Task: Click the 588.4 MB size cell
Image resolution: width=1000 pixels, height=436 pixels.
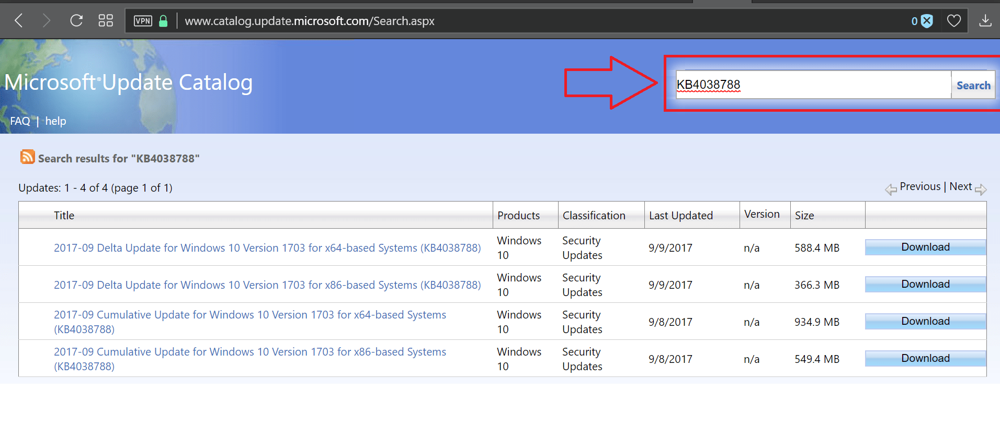Action: [x=817, y=248]
